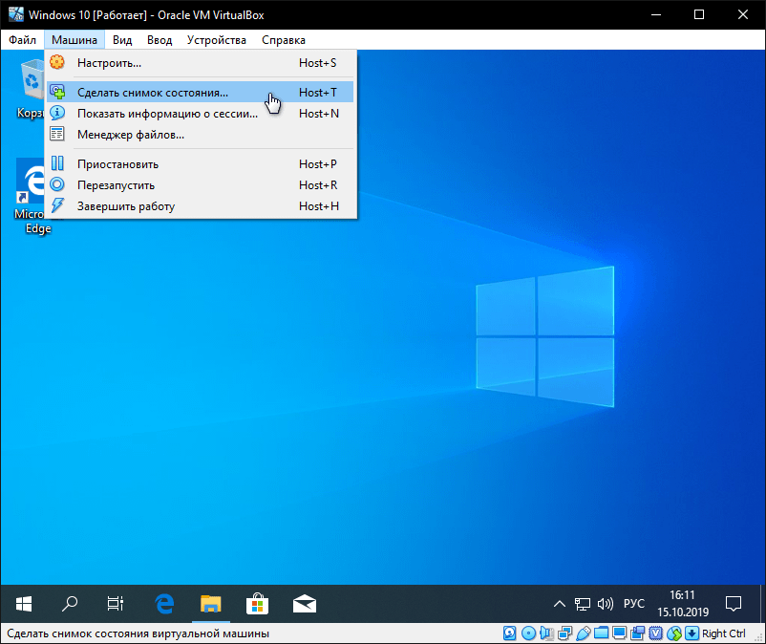Click the Windows Start button
Viewport: 766px width, 644px height.
pos(24,604)
